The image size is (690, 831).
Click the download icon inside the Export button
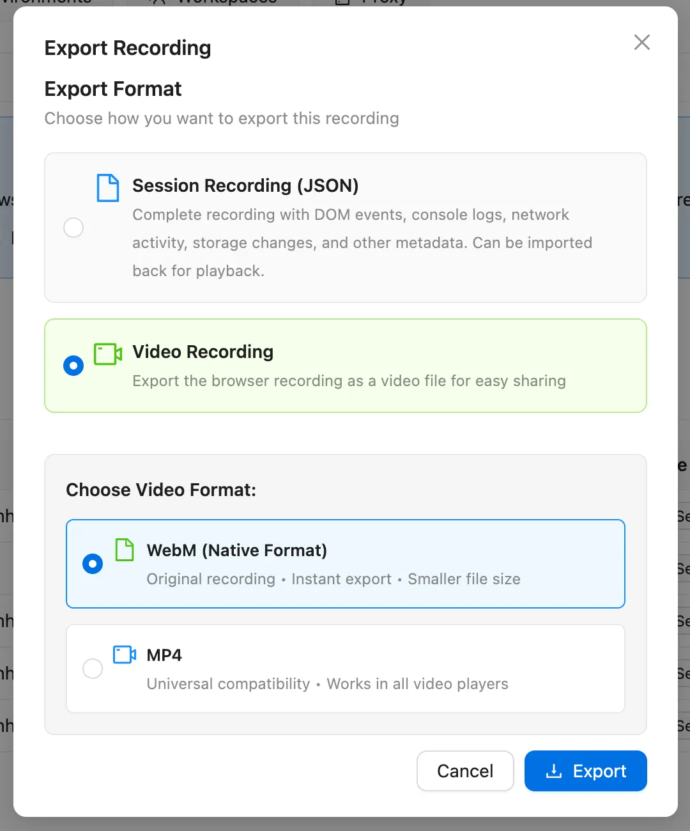point(553,771)
